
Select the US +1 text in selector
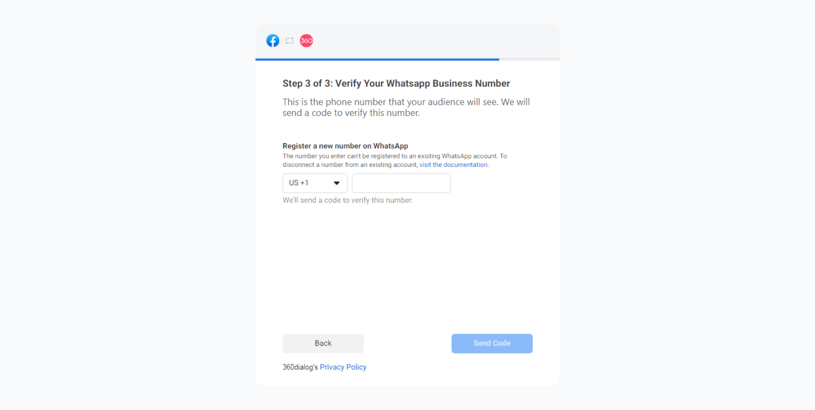299,183
